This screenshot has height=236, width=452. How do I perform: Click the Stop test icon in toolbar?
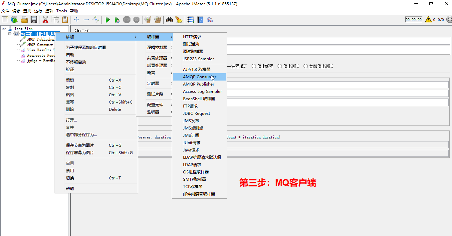127,20
